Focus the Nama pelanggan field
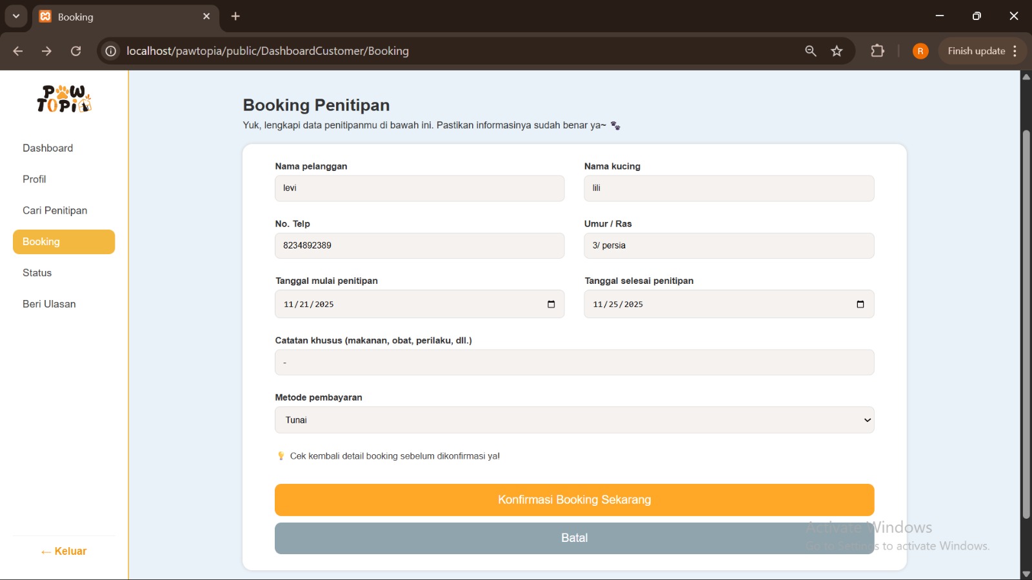 coord(419,188)
